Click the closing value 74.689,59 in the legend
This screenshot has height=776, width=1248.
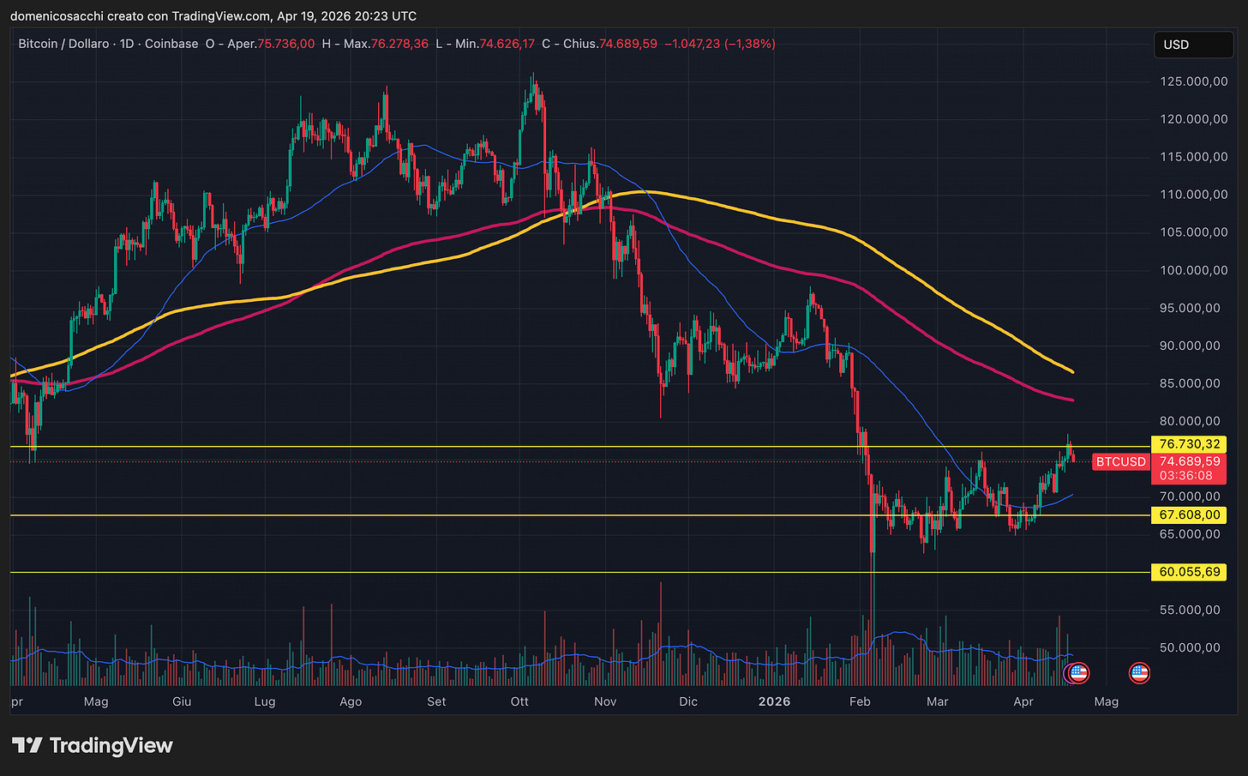(x=628, y=44)
